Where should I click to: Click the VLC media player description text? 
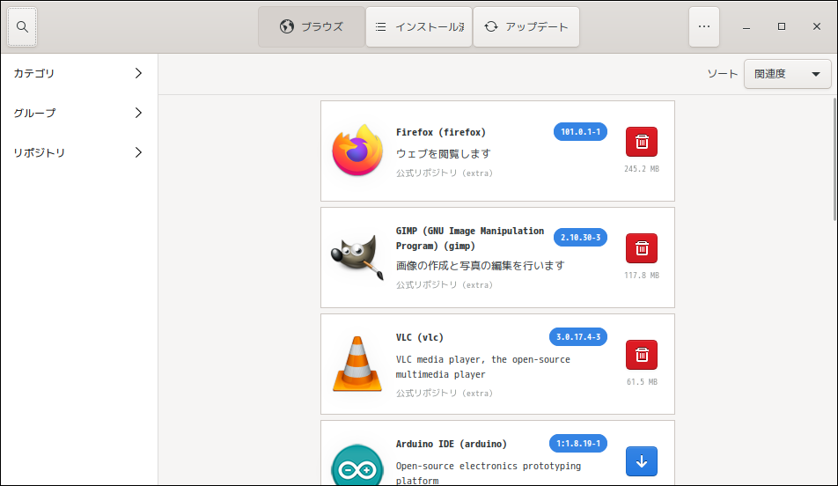coord(482,367)
